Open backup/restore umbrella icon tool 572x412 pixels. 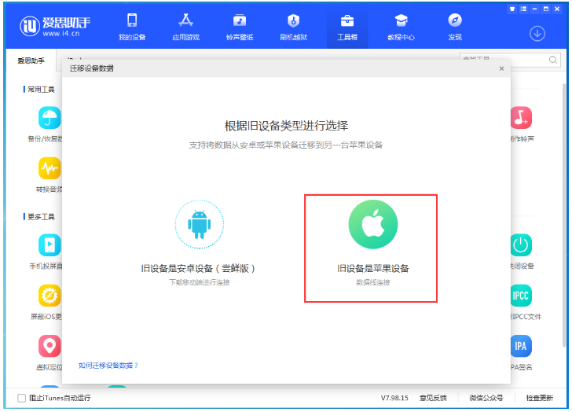tap(49, 118)
